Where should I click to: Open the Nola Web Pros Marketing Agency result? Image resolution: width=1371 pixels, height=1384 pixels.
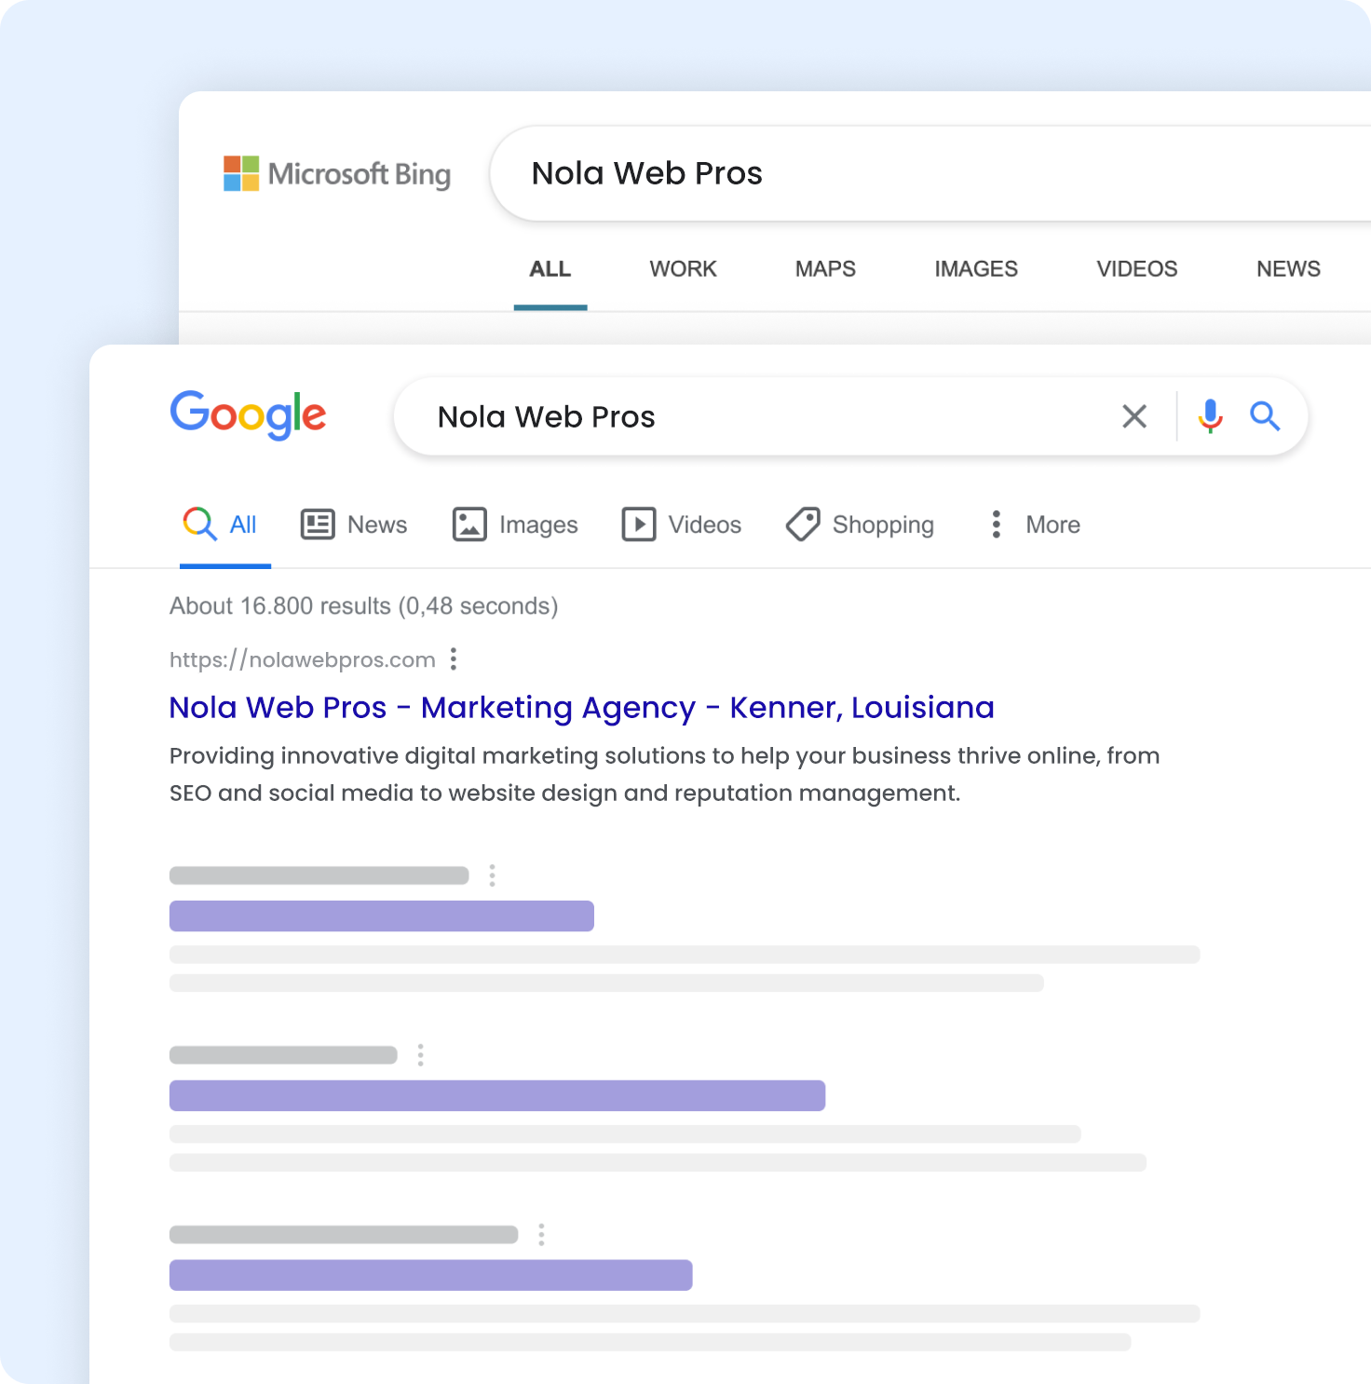(x=581, y=708)
